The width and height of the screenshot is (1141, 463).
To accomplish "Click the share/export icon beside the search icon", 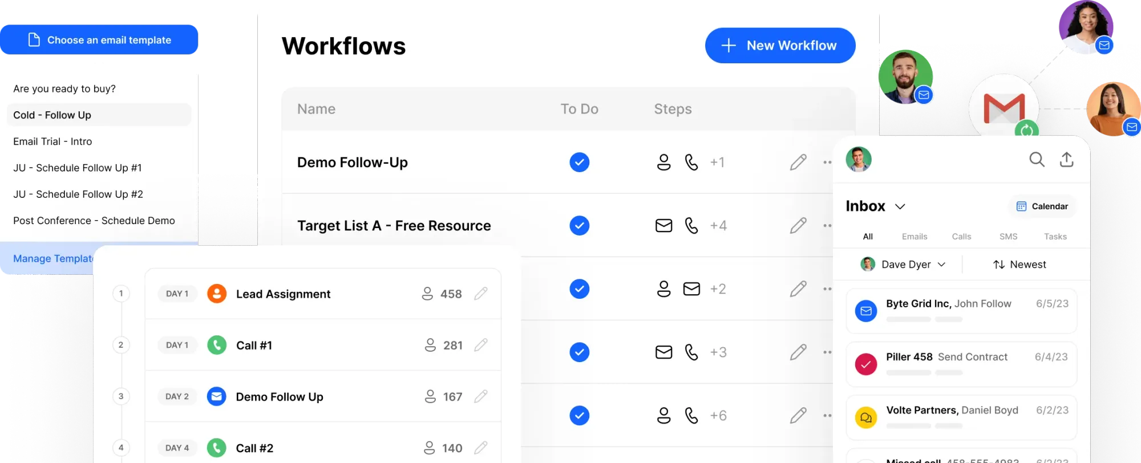I will click(x=1067, y=160).
